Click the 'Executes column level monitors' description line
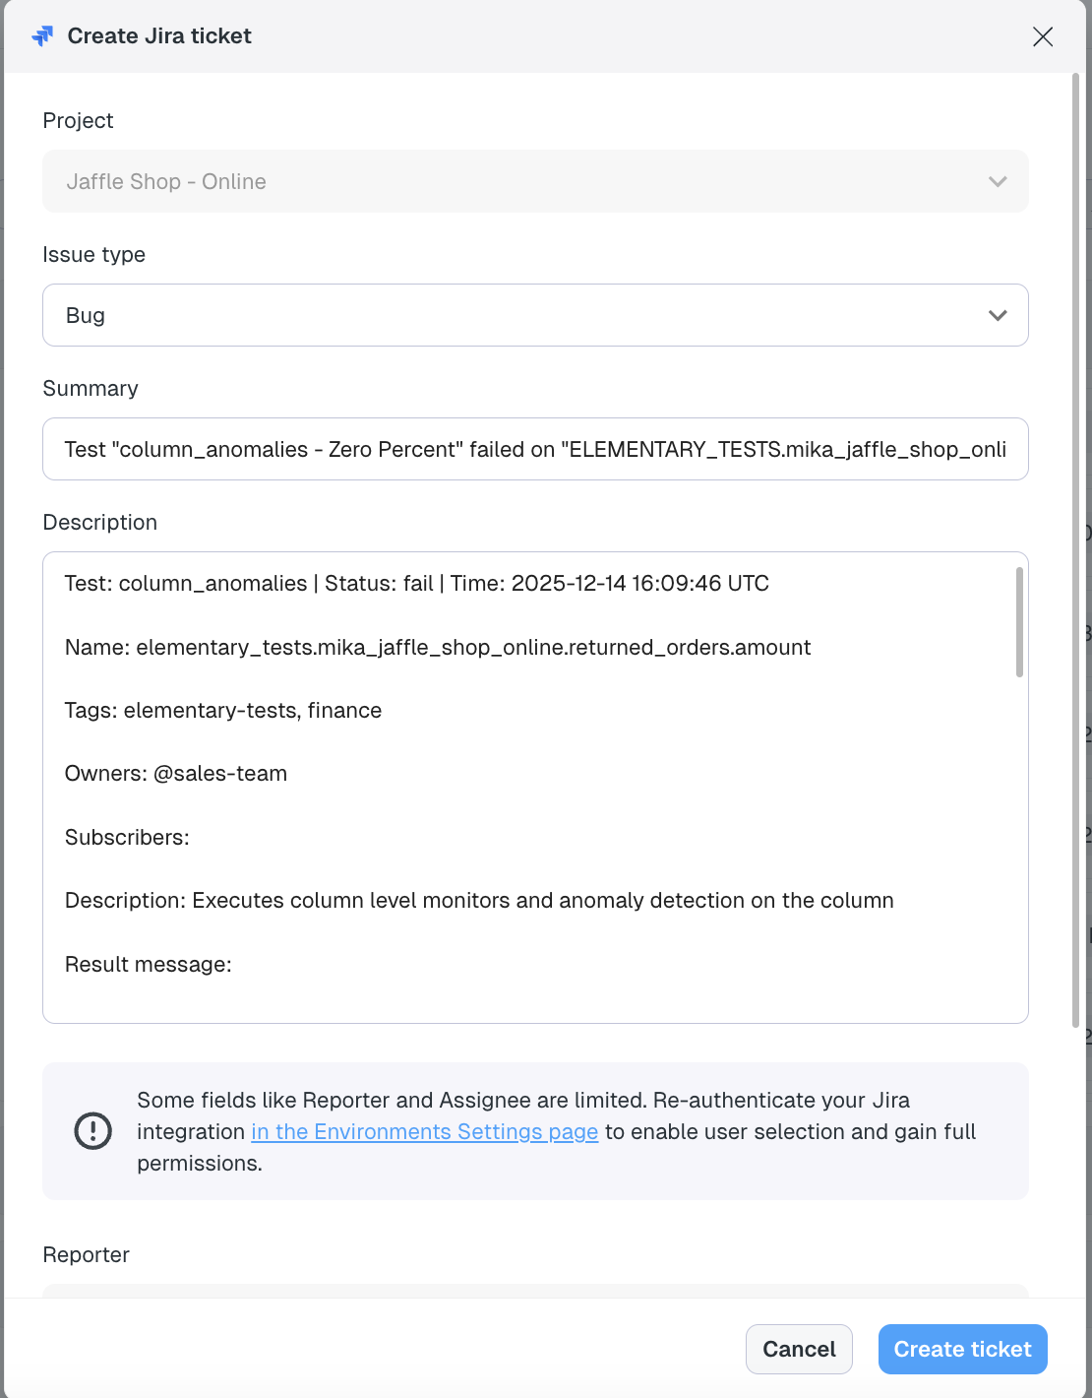The image size is (1092, 1398). click(479, 900)
